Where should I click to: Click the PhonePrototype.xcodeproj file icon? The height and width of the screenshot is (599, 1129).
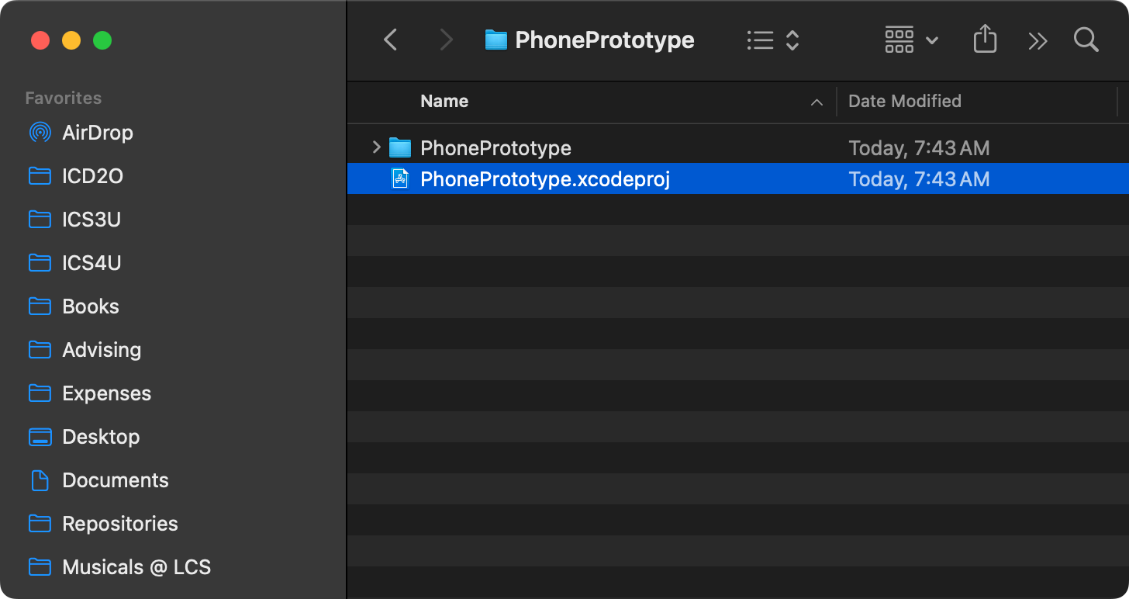click(400, 179)
